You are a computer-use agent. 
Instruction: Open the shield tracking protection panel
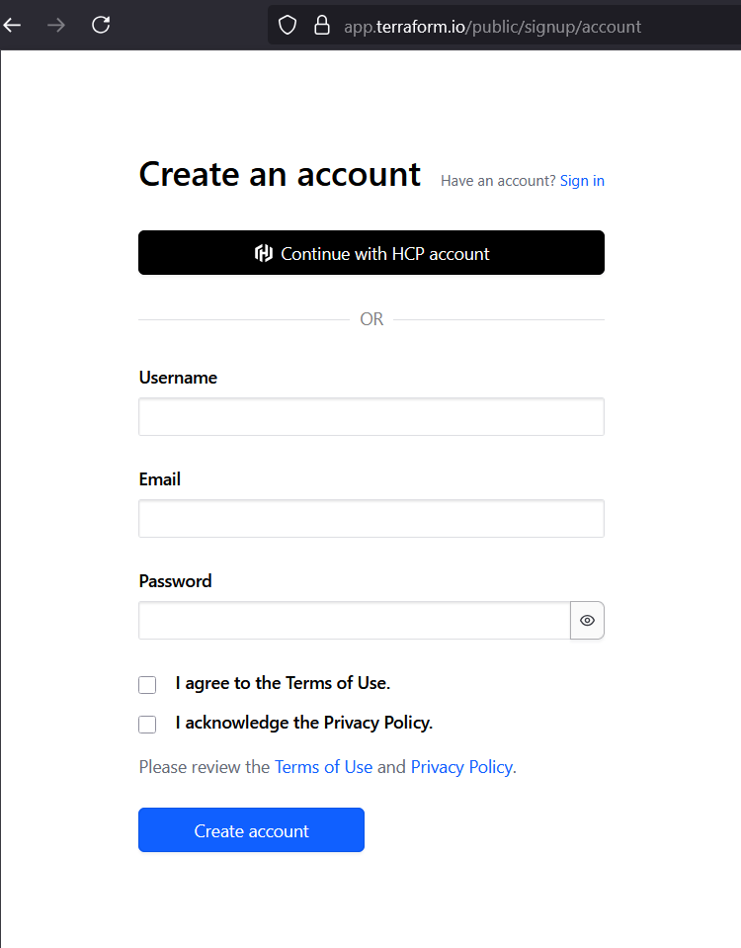click(x=288, y=26)
